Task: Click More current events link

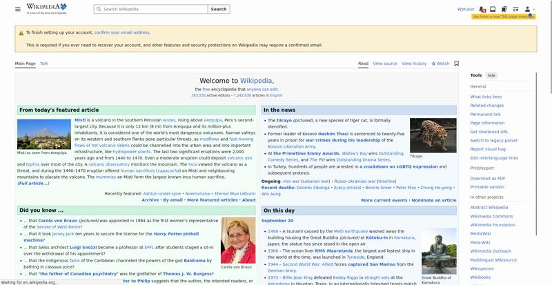Action: [384, 200]
